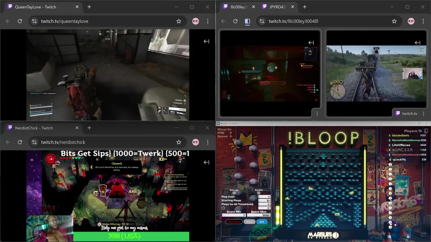Open profile avatar in lllc00ley3004lll window
Screen dimensions: 431x242
coord(411,21)
